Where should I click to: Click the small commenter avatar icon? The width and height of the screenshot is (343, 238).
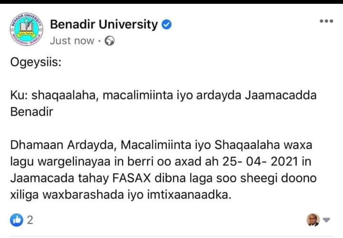click(x=313, y=220)
